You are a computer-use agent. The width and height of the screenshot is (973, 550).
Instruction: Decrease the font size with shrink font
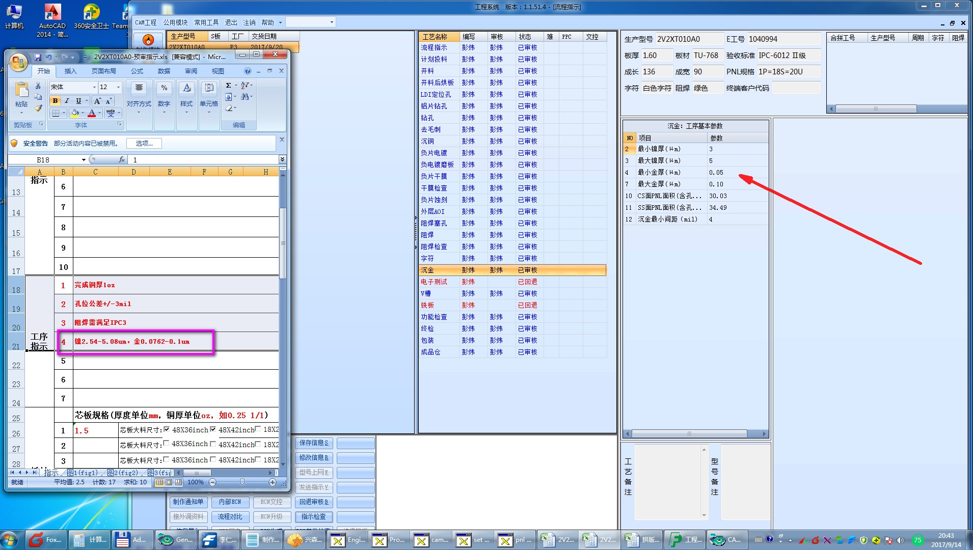click(x=109, y=101)
